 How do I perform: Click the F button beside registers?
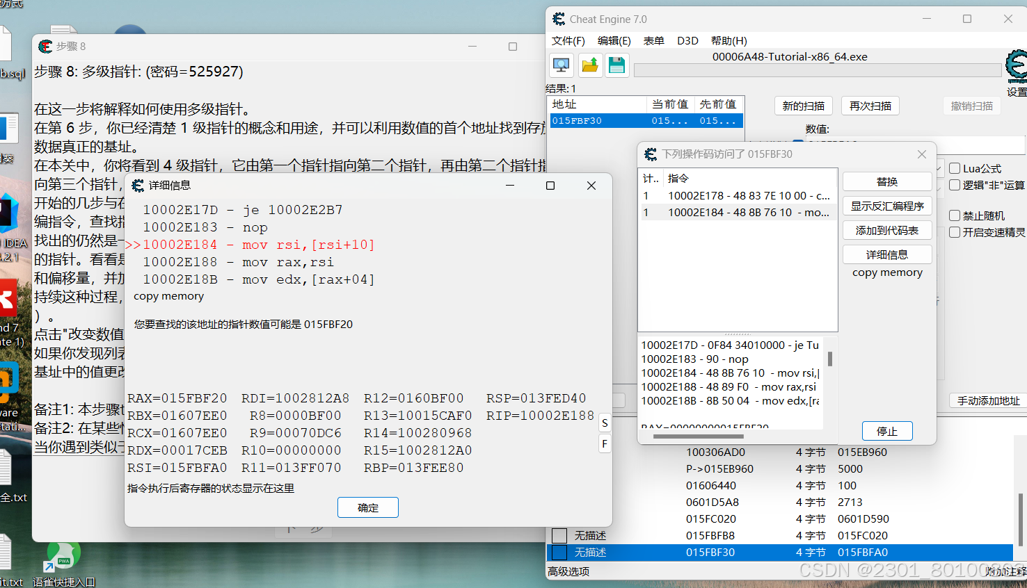tap(605, 443)
